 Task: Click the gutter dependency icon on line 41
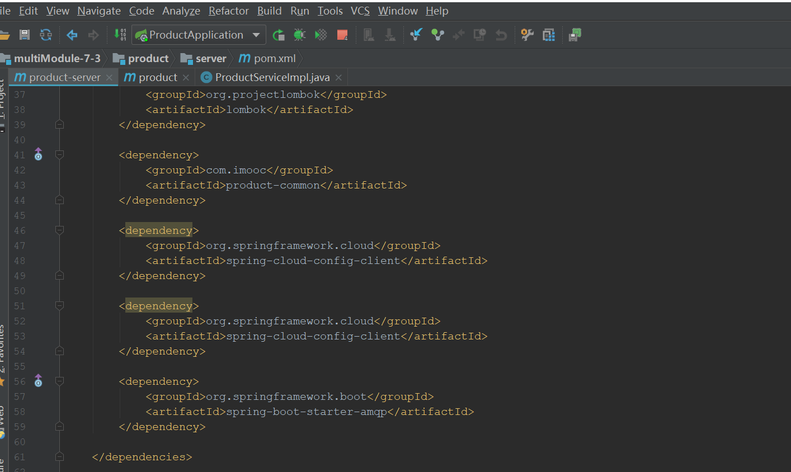[38, 154]
